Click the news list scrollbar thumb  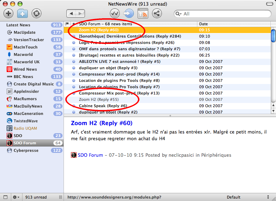click(x=273, y=36)
